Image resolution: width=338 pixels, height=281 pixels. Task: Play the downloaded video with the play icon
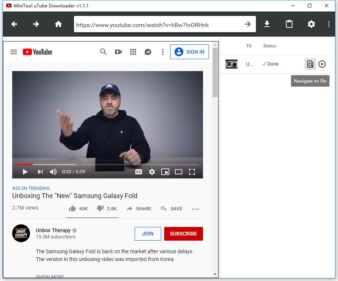click(x=322, y=64)
